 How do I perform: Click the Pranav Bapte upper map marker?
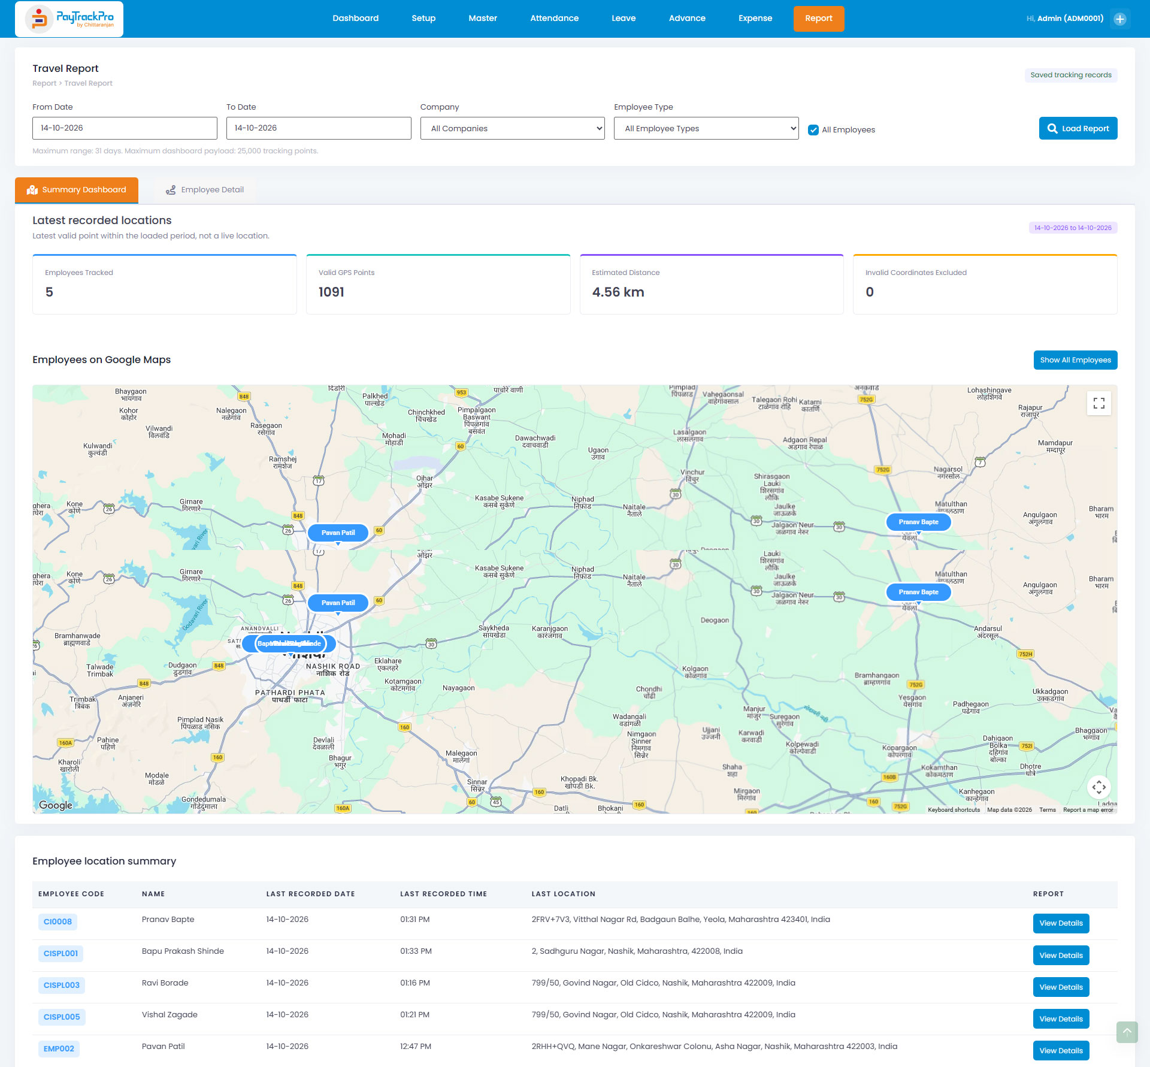tap(918, 522)
